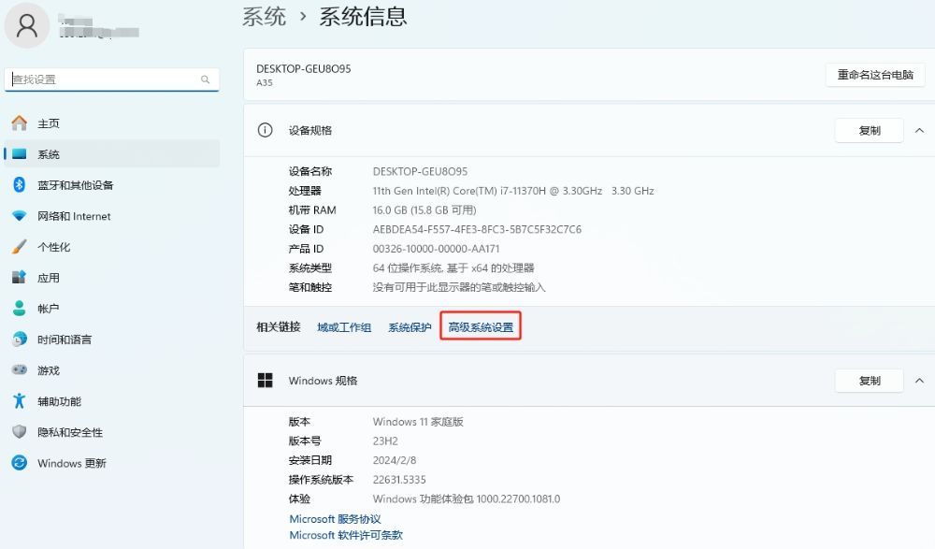This screenshot has width=935, height=549.
Task: Click product ID 00326-10000-00000-AA171
Action: click(x=436, y=248)
